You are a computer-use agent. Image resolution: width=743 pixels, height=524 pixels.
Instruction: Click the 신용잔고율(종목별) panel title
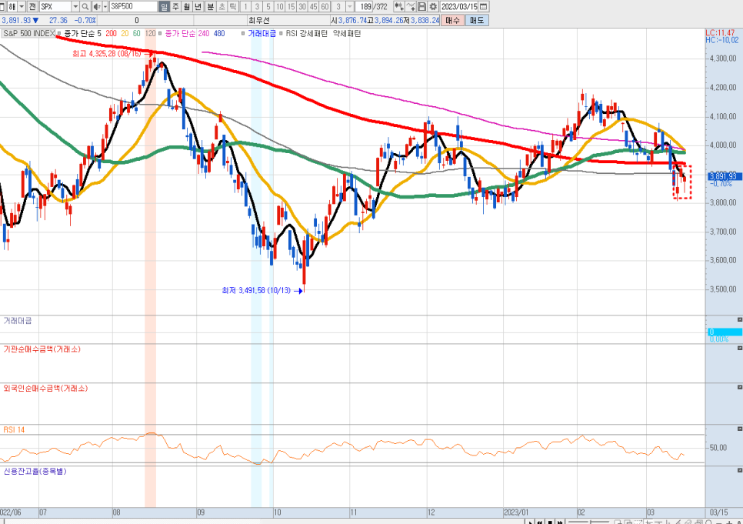(x=35, y=472)
